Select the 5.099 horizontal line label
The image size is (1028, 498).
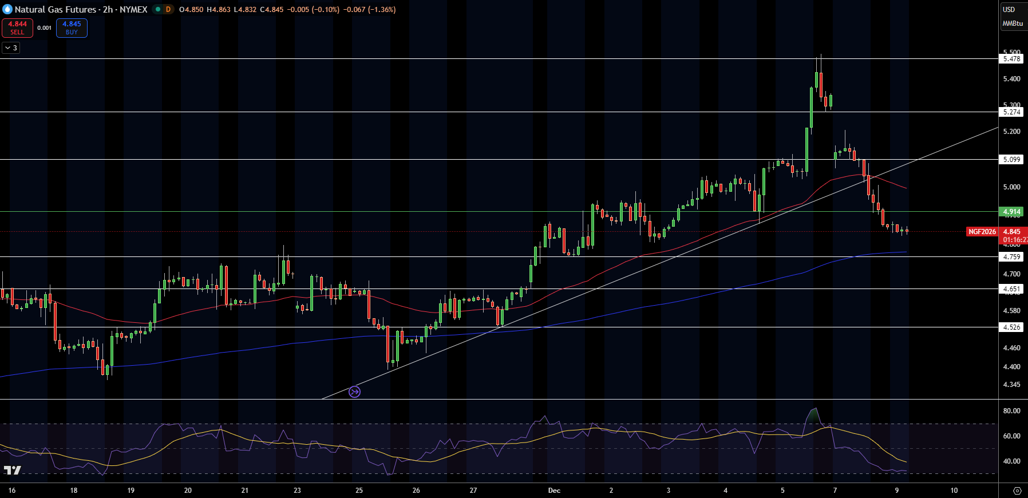pyautogui.click(x=1011, y=160)
